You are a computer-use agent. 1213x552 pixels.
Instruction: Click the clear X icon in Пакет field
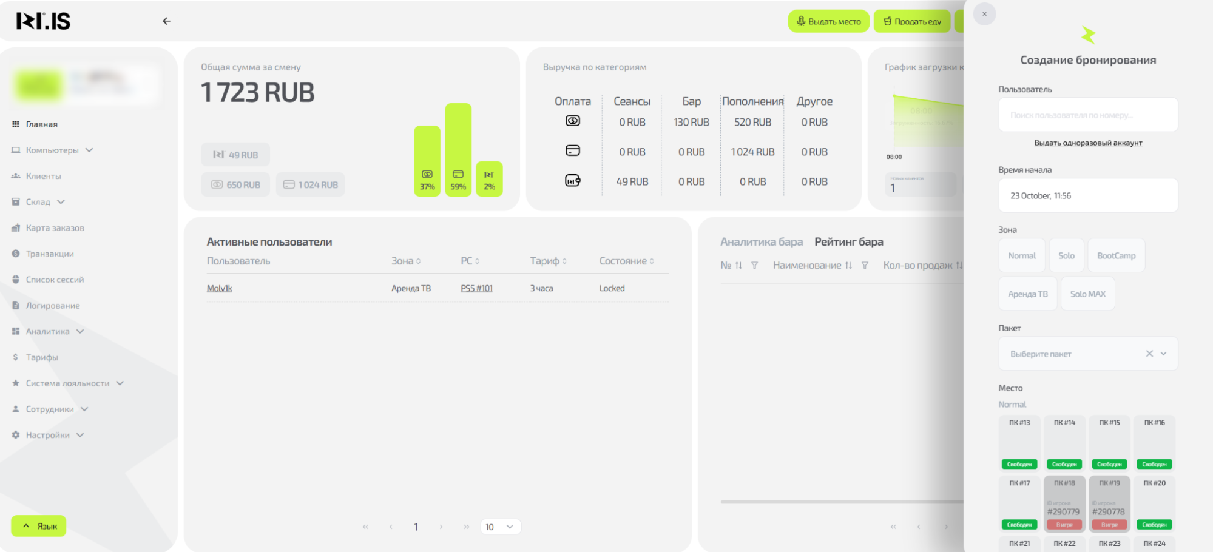tap(1149, 354)
